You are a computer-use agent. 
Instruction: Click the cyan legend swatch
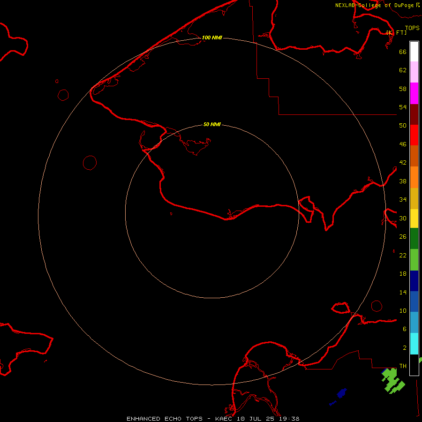tap(414, 344)
